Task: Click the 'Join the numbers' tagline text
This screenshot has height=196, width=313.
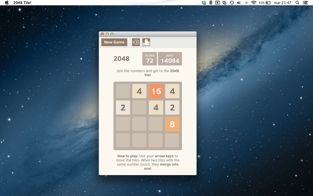Action: (148, 73)
